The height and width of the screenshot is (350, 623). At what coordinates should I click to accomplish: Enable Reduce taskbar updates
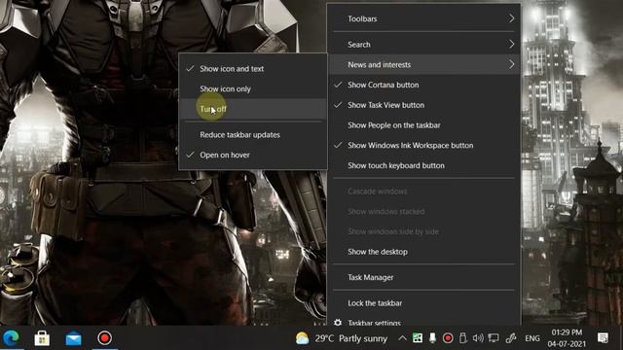253,135
